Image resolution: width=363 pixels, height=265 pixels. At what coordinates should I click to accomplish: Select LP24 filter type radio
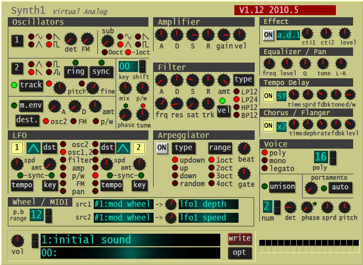236,100
